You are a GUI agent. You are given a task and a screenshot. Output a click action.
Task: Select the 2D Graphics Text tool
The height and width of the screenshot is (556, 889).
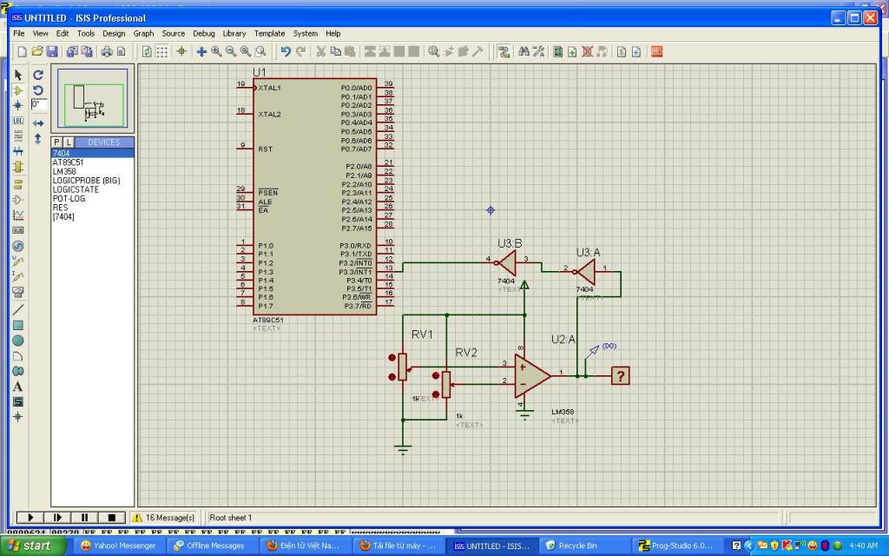tap(18, 386)
